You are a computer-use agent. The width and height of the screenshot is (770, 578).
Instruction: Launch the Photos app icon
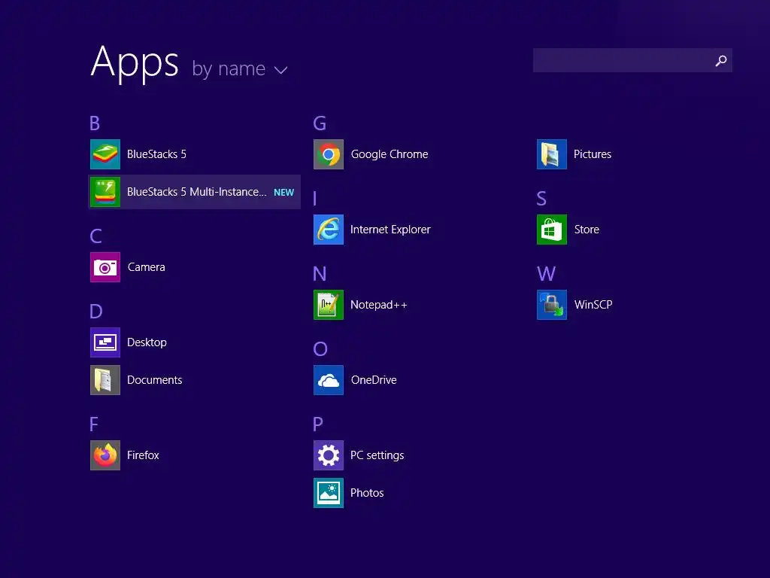click(x=329, y=493)
